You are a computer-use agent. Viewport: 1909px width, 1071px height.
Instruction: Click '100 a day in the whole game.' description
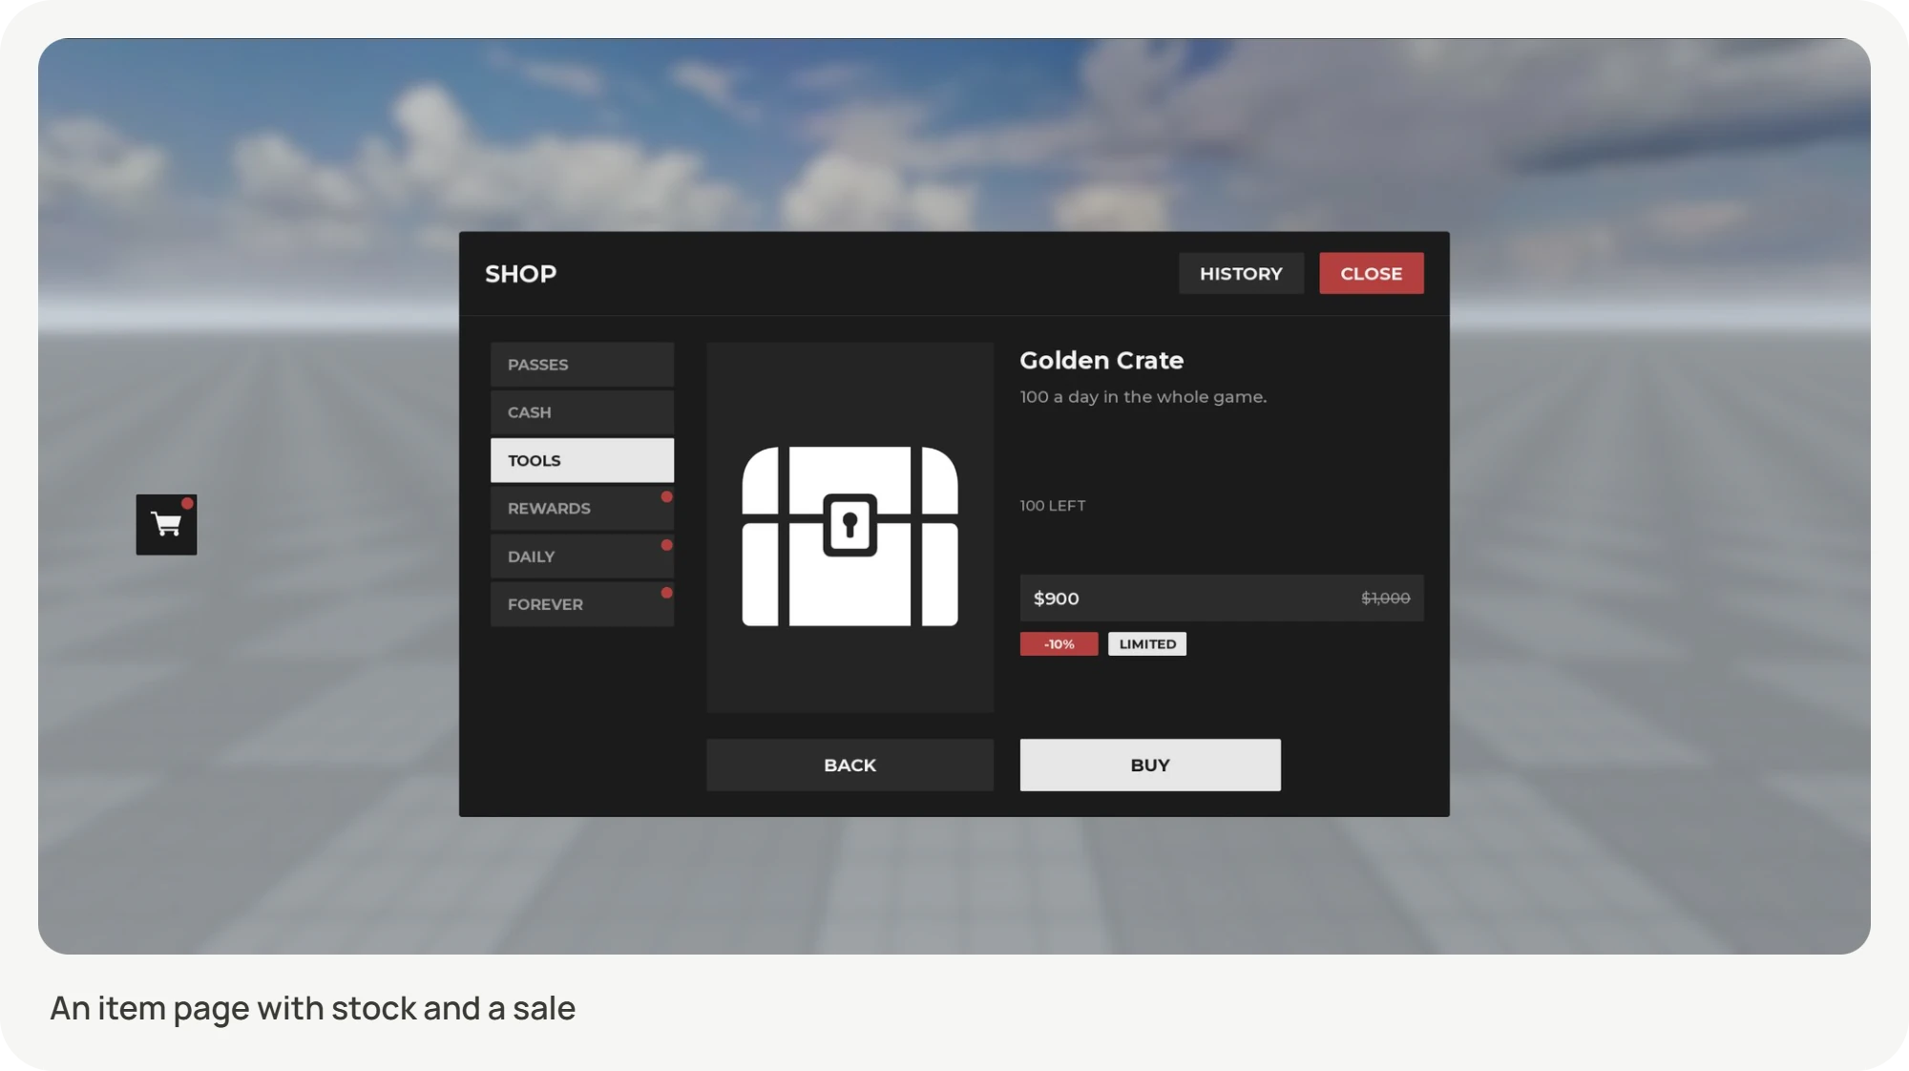(x=1143, y=397)
